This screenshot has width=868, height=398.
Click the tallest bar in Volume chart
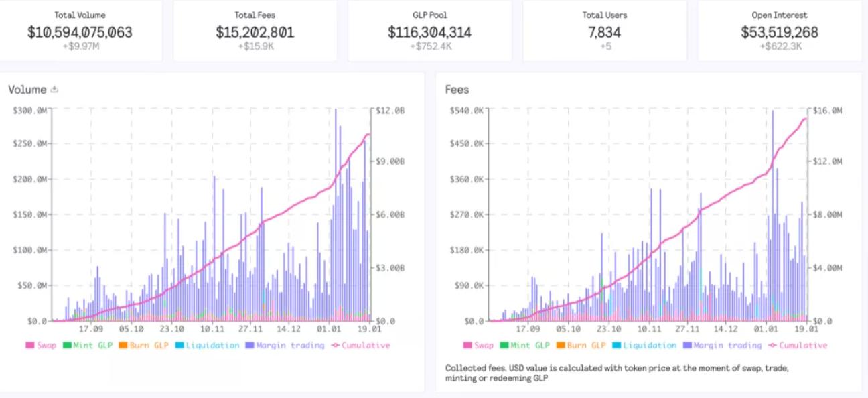tap(336, 214)
